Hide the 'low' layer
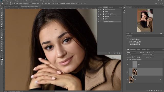 tap(127, 72)
